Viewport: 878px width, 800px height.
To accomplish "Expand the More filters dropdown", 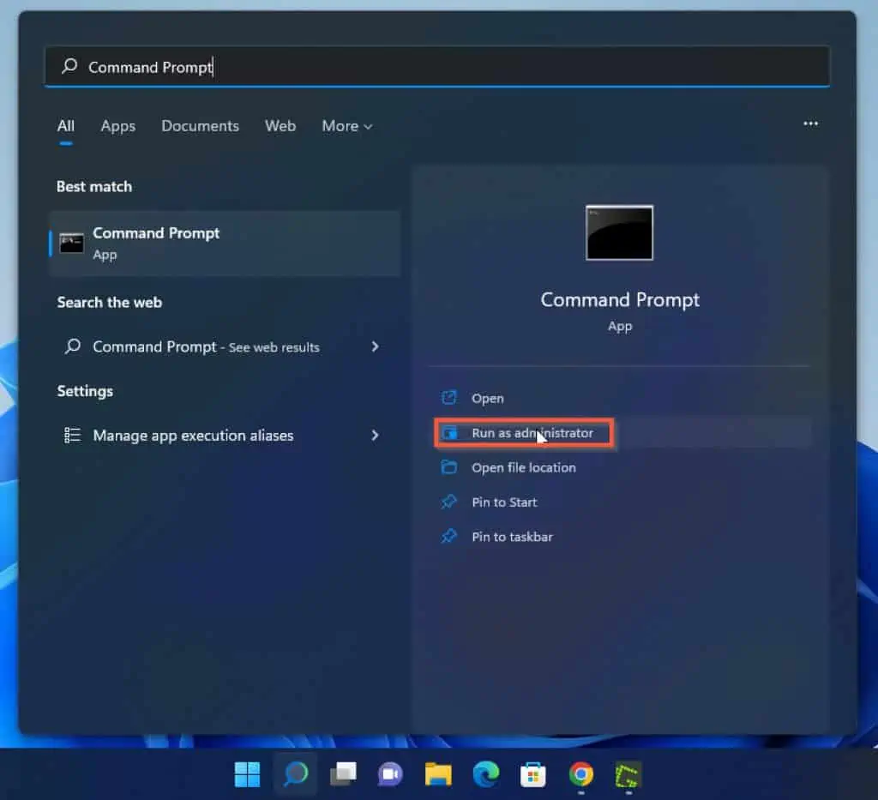I will coord(347,126).
